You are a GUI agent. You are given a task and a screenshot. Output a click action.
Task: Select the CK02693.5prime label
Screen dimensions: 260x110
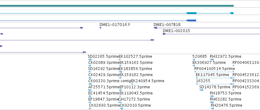[x=104, y=105]
